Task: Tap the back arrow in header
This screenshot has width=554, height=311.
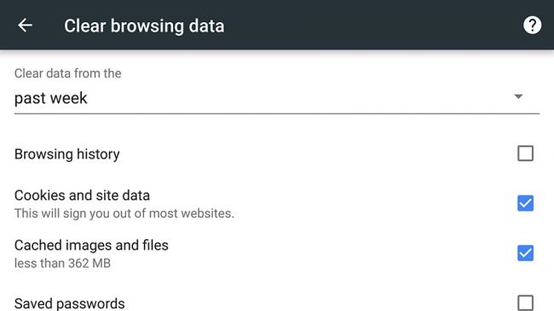Action: coord(25,26)
